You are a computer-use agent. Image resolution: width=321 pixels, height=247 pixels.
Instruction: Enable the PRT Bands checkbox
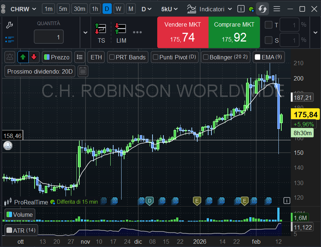point(112,57)
